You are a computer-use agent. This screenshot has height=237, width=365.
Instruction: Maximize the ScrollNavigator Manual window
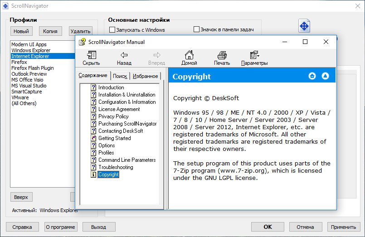click(x=305, y=42)
